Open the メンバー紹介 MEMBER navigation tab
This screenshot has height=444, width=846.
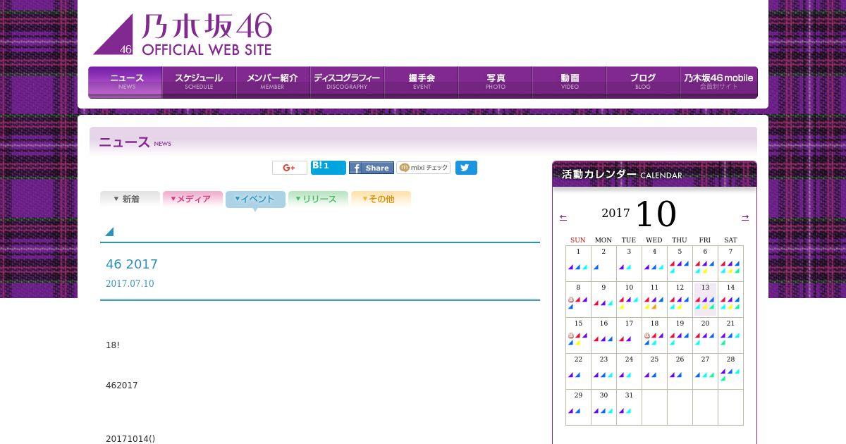[x=273, y=82]
